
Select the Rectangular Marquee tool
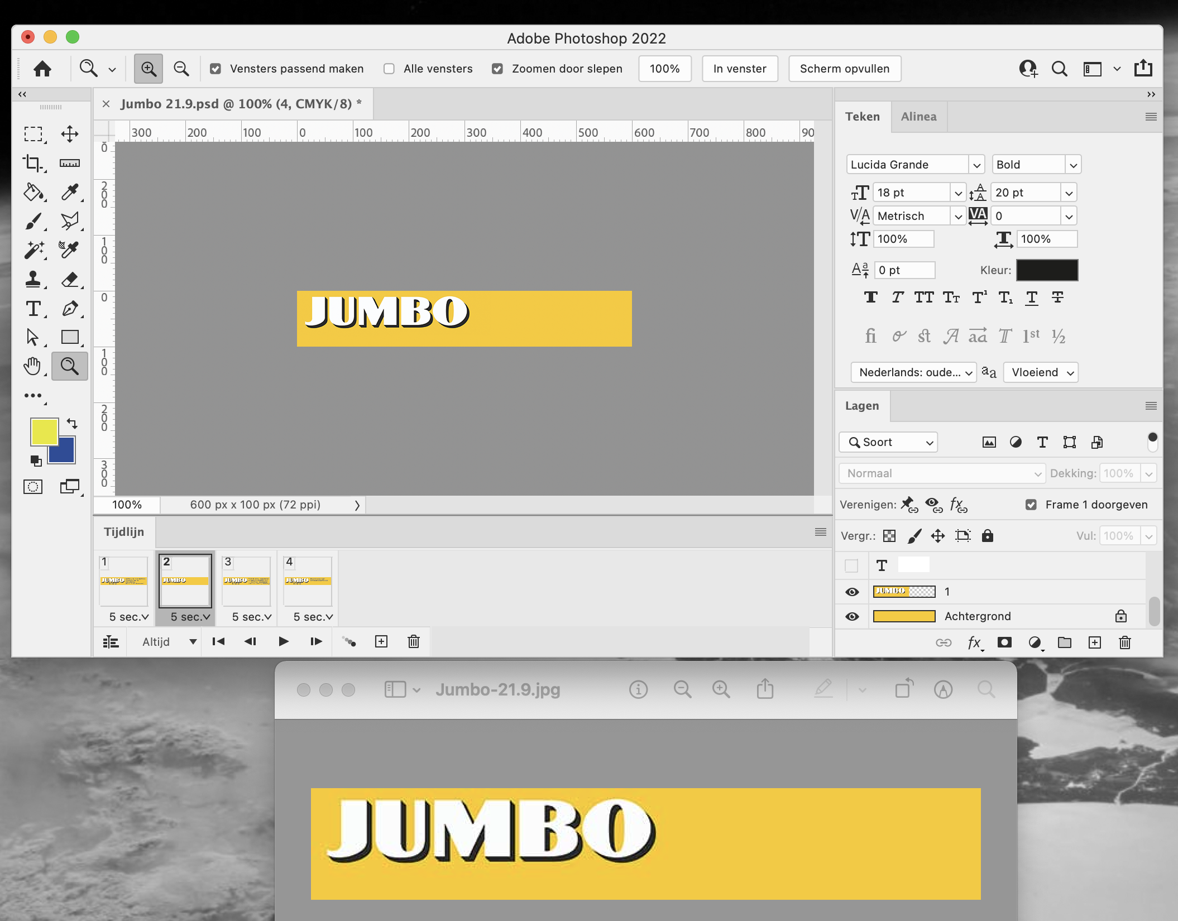point(33,134)
